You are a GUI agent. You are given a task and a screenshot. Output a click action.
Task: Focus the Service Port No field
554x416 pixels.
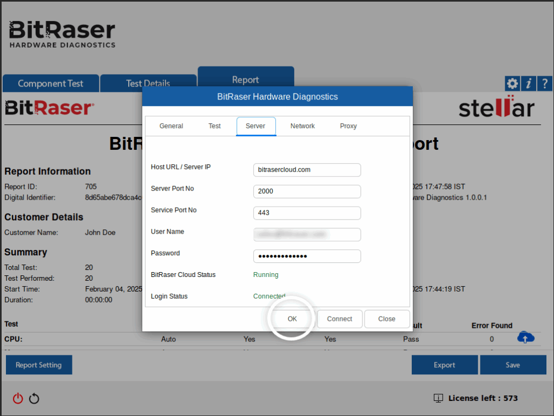point(307,213)
